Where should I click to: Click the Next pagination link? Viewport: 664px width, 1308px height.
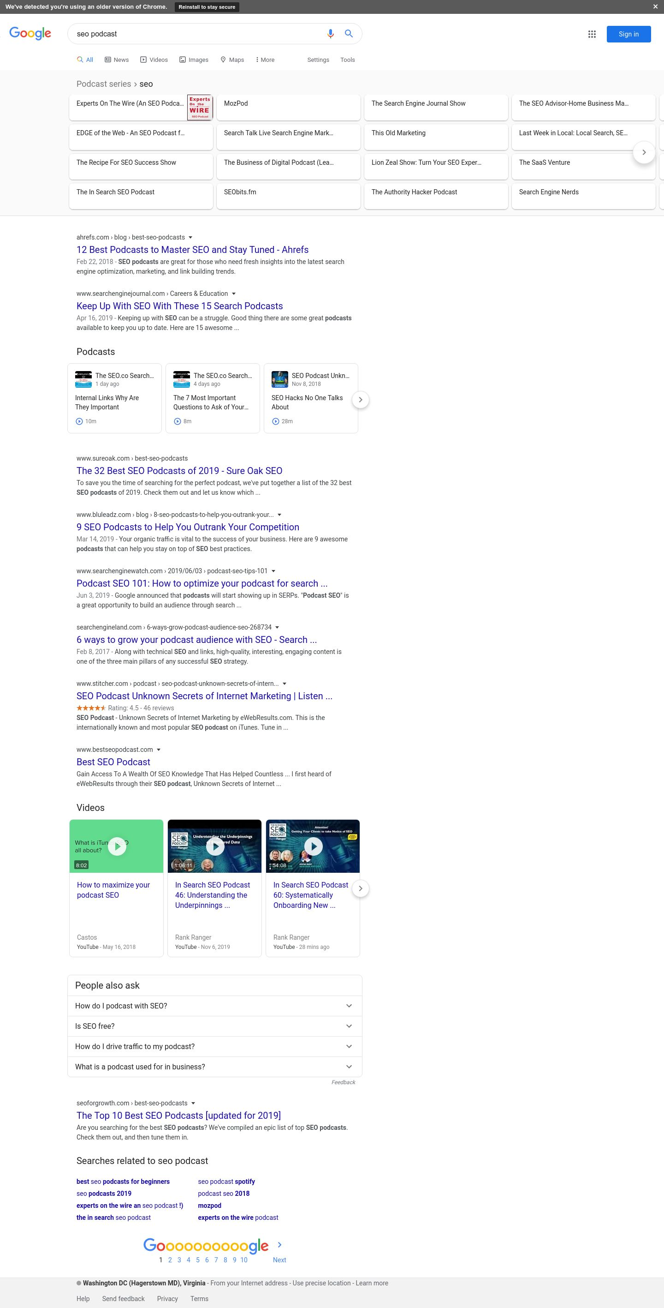tap(279, 1260)
